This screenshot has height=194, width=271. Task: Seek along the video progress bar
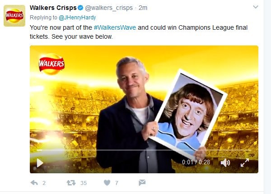[x=144, y=150]
